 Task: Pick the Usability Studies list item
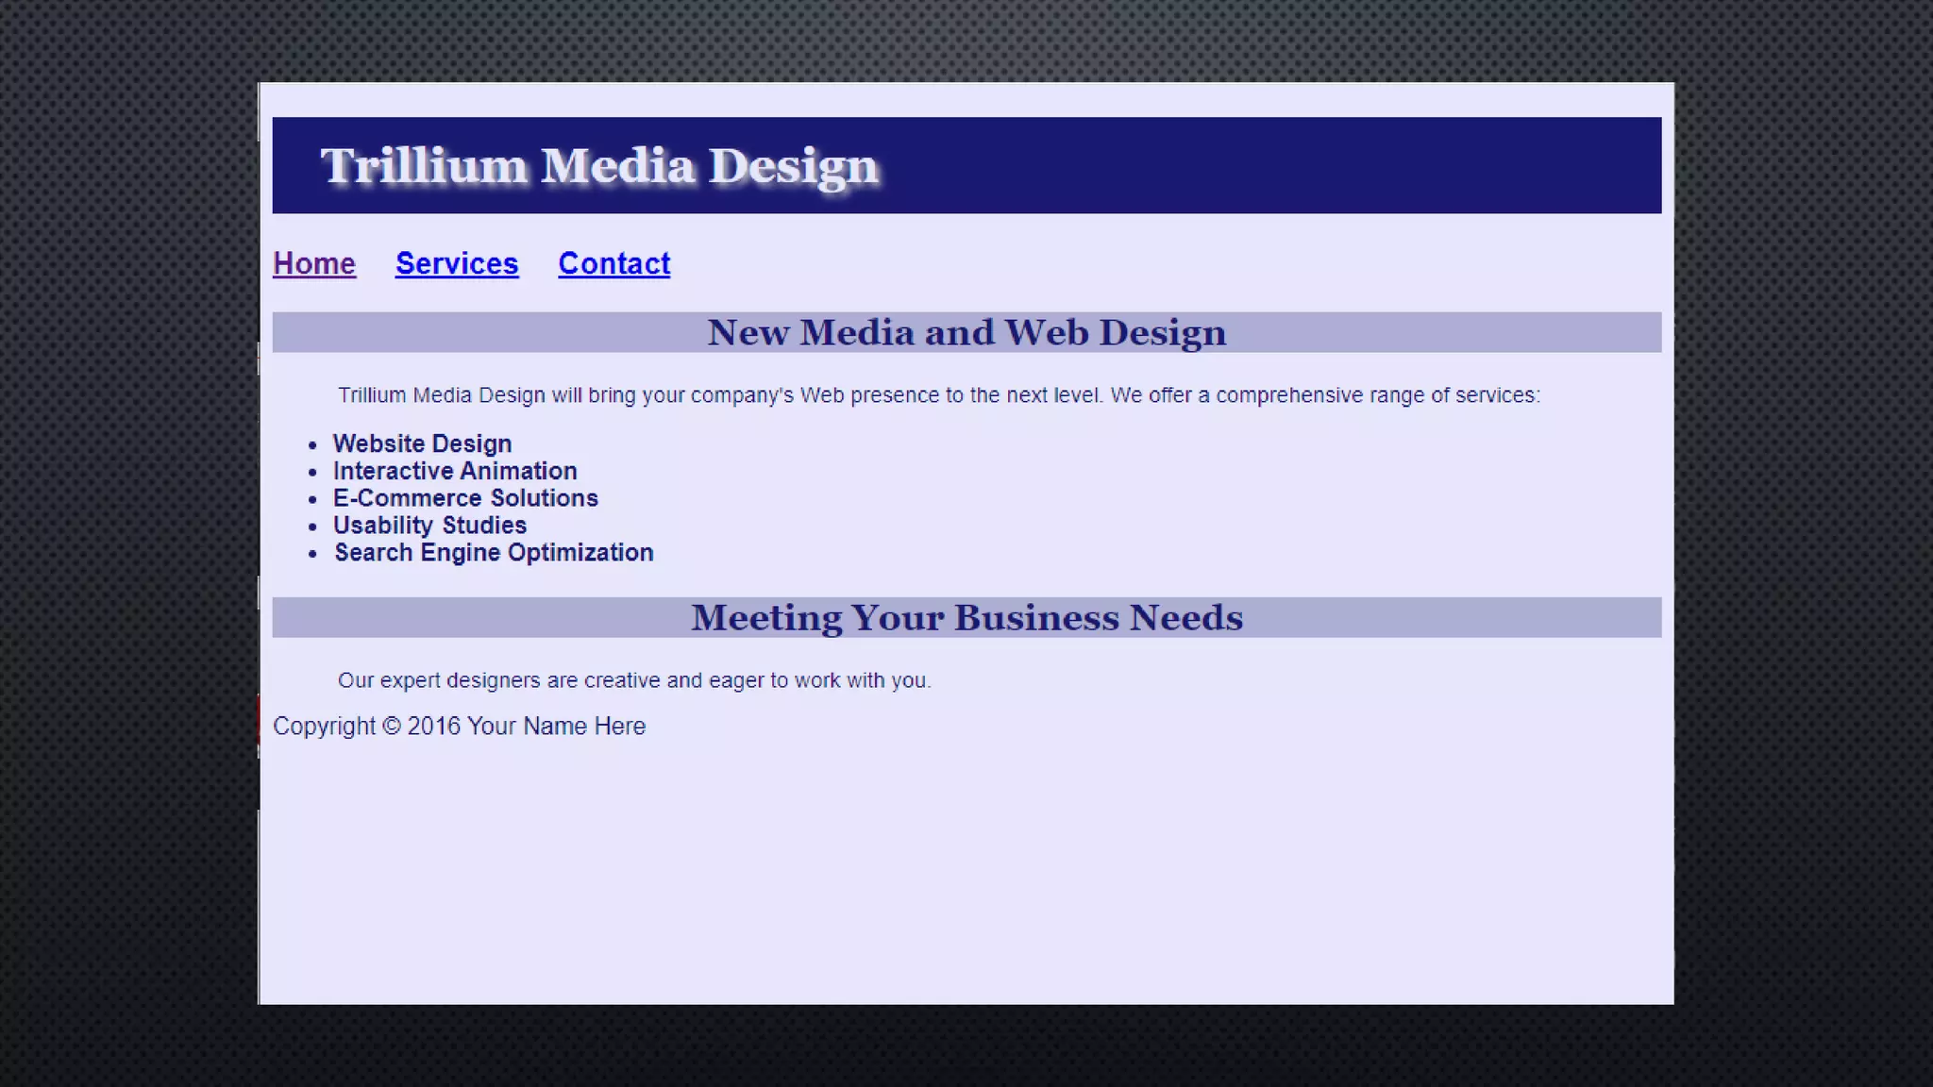pos(429,526)
